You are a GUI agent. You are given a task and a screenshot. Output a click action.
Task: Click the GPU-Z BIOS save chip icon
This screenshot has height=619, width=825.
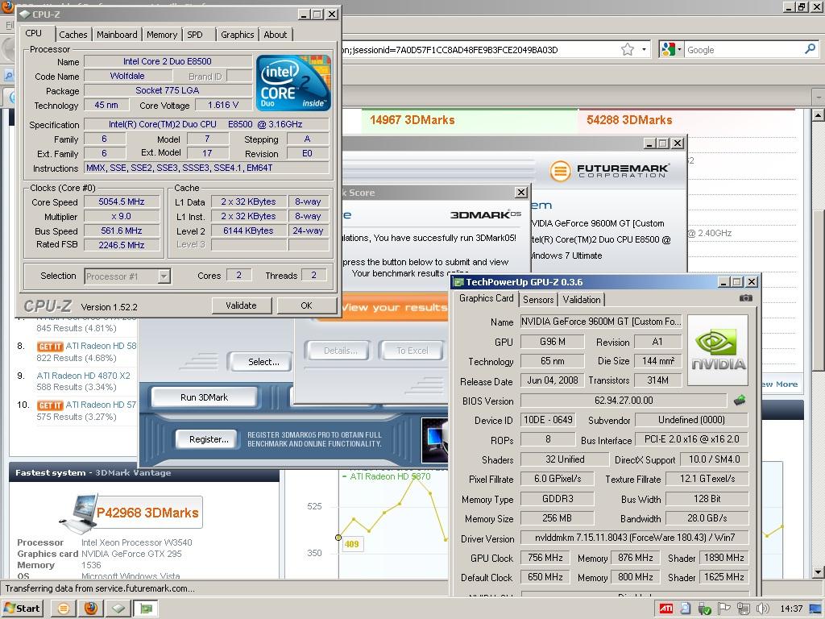(740, 401)
